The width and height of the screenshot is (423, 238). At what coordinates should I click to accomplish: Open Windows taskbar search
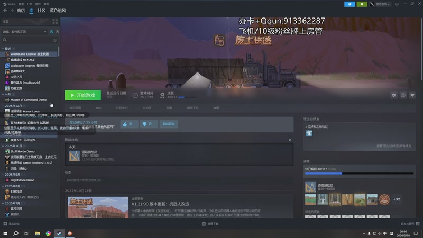pos(16,233)
